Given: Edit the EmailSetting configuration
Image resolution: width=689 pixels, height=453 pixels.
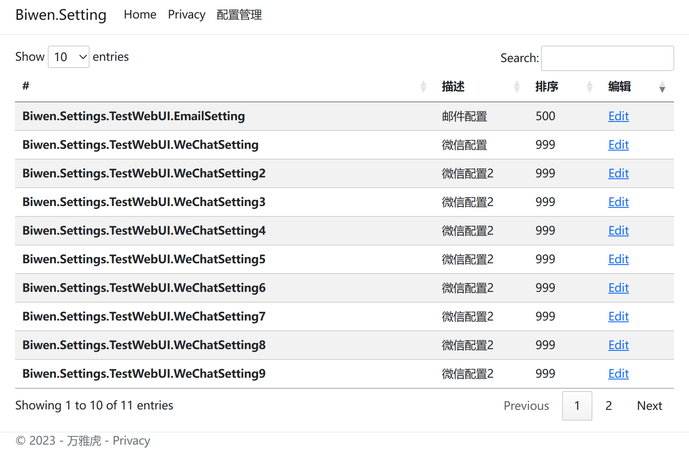Looking at the screenshot, I should [618, 116].
